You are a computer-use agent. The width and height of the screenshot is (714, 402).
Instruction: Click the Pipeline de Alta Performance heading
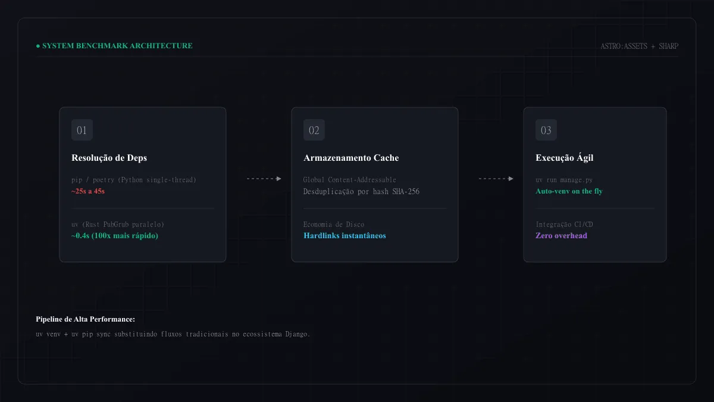click(86, 319)
